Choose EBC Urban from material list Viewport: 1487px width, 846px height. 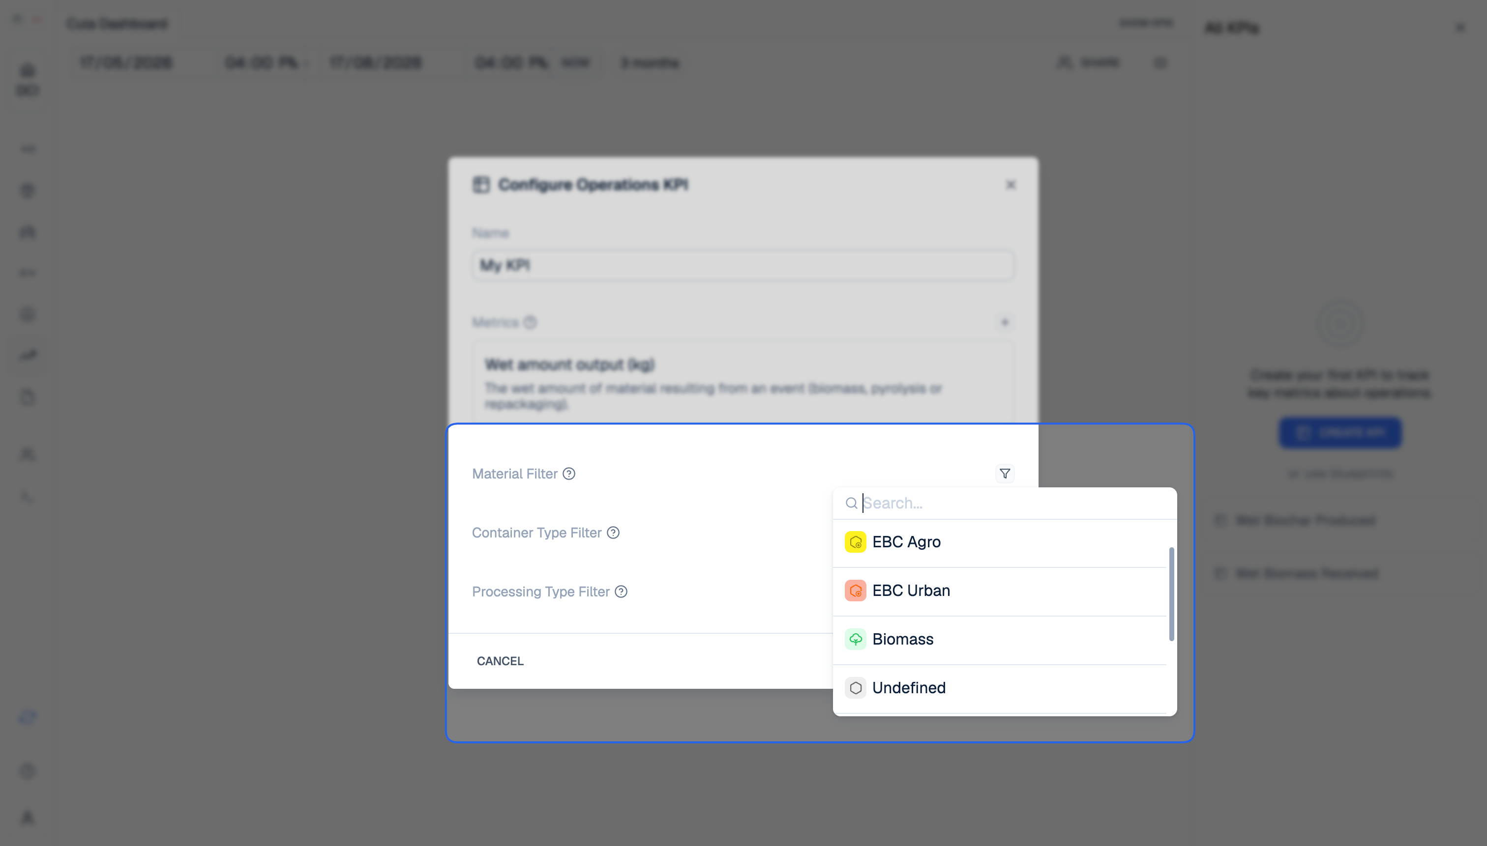click(1000, 591)
